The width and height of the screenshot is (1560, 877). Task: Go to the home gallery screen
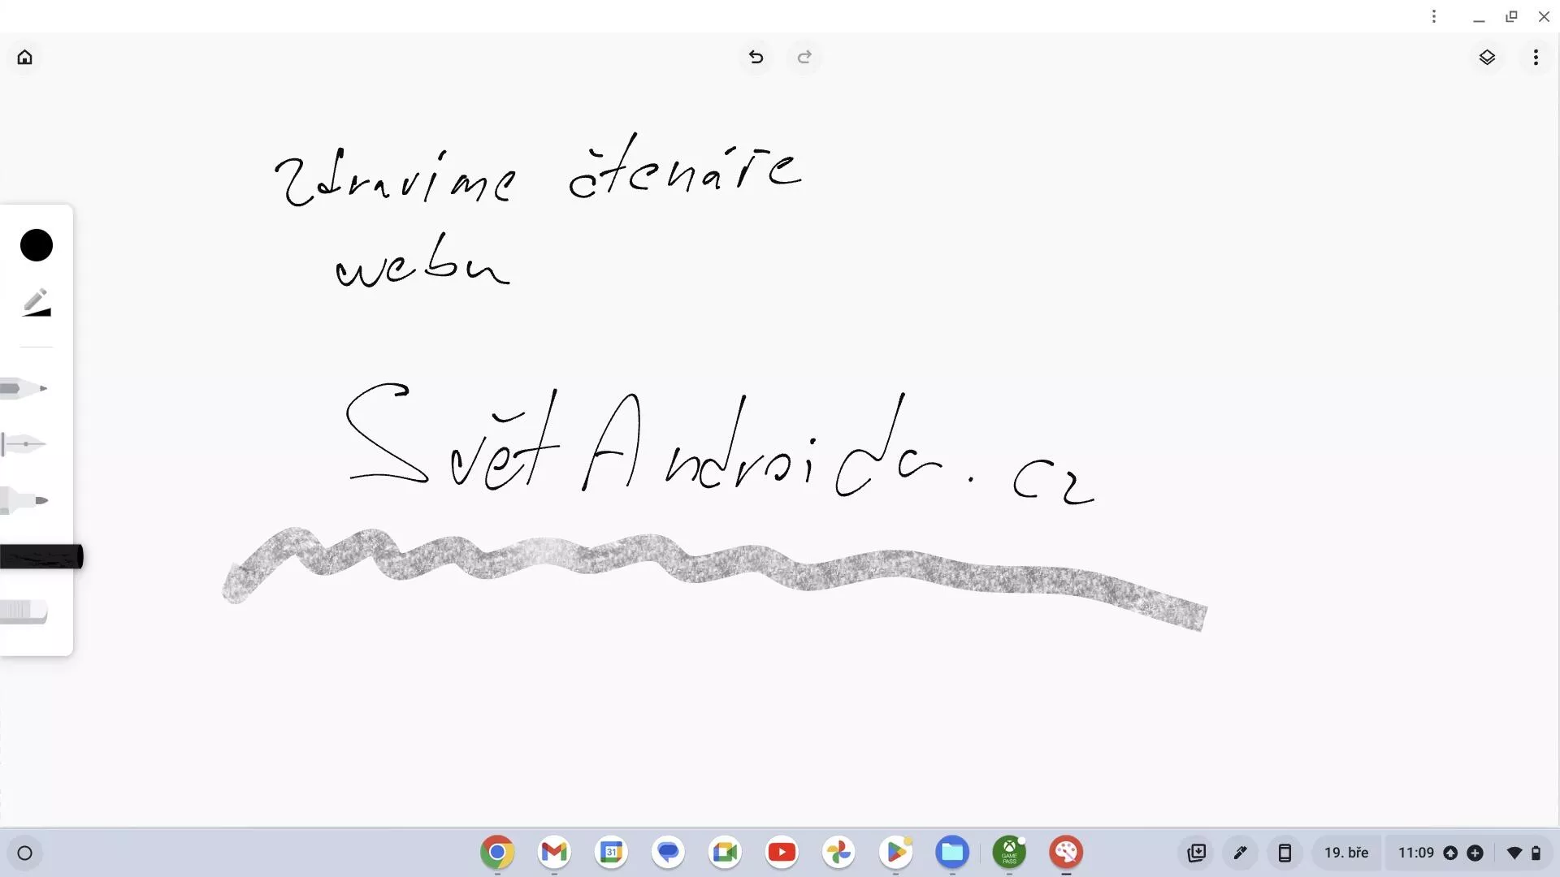tap(25, 57)
